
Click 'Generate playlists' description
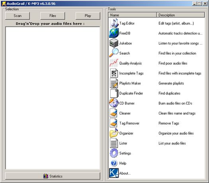coord(171,83)
